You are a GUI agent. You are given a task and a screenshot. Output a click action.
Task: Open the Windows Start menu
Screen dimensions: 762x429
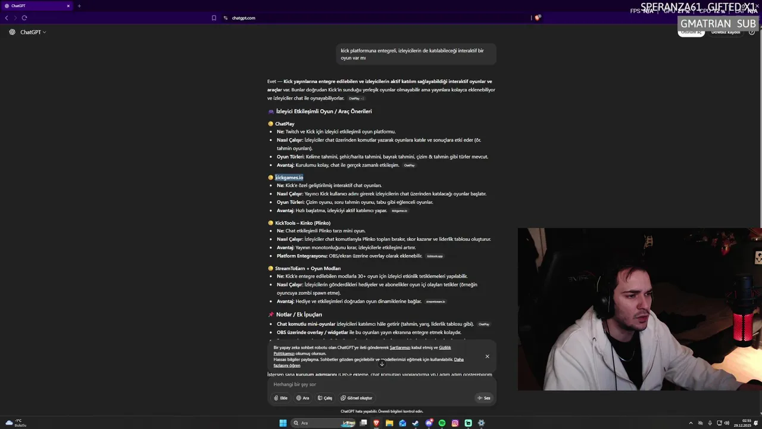(283, 423)
